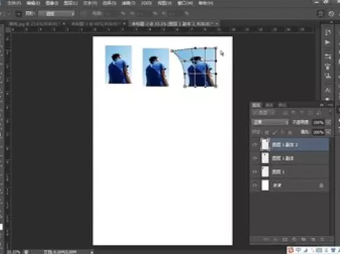Click the link layers icon at panel bottom
Viewport: 340px width, 254px height.
tap(266, 239)
